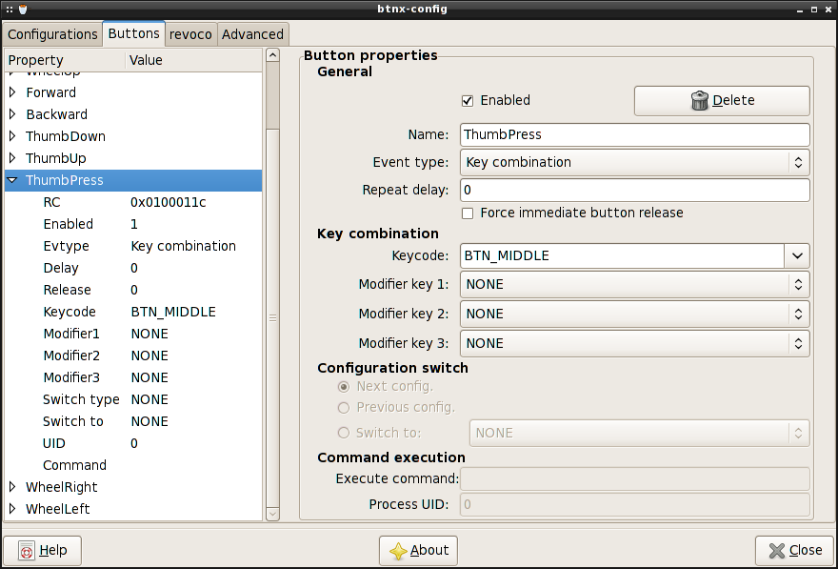
Task: Select the RC row in the tree
Action: (133, 202)
